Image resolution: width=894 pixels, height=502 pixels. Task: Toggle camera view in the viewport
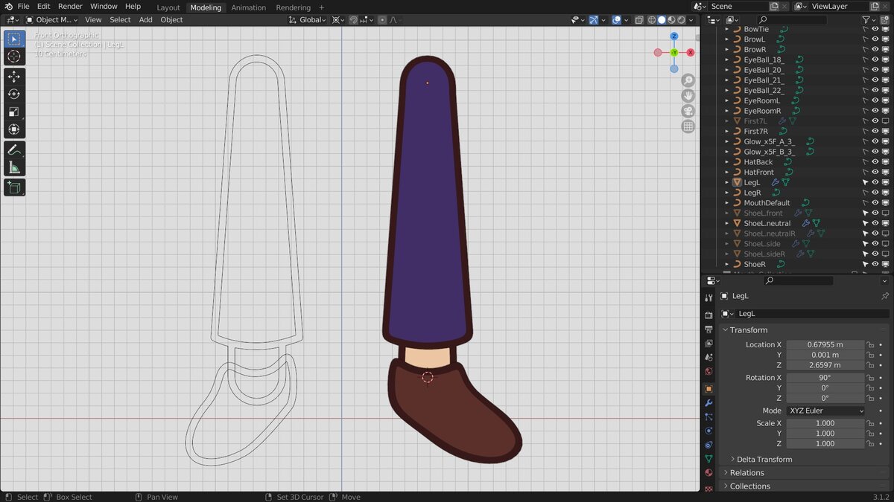[688, 111]
